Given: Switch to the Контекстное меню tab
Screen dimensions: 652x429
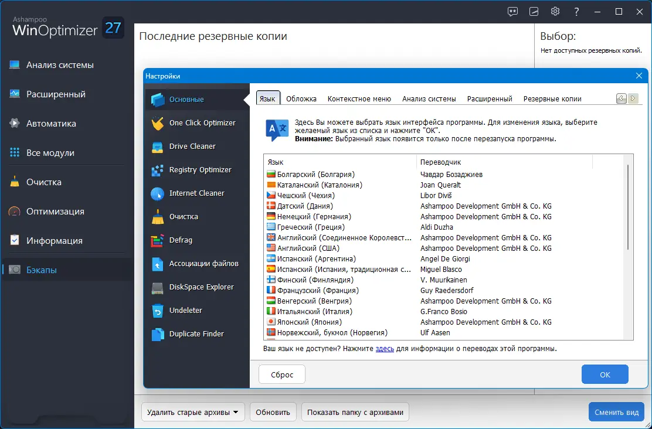Looking at the screenshot, I should click(359, 98).
